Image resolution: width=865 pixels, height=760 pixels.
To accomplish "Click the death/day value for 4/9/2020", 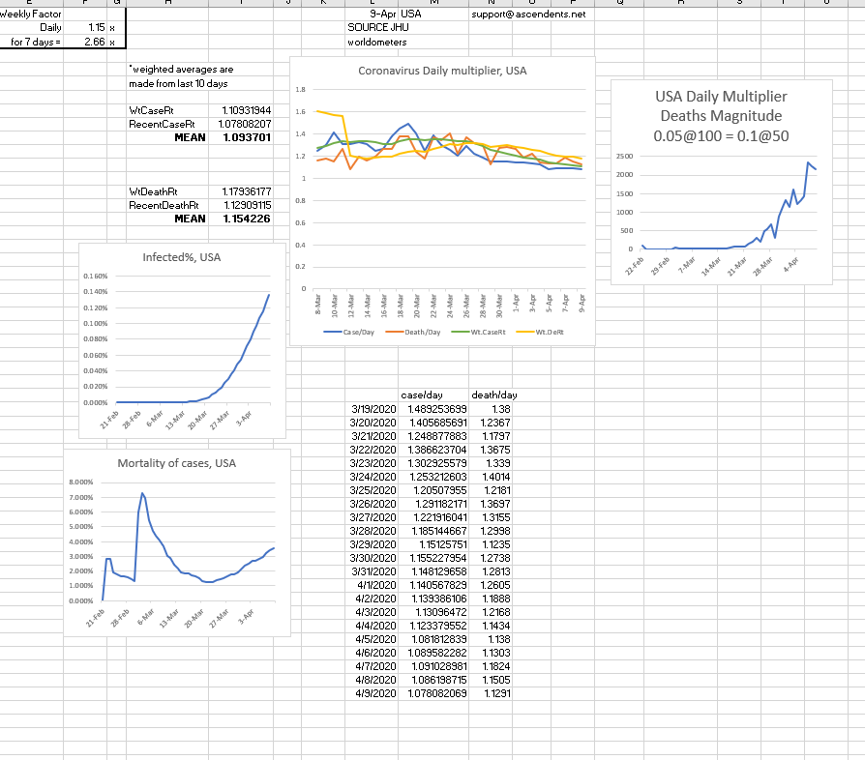I will coord(495,693).
